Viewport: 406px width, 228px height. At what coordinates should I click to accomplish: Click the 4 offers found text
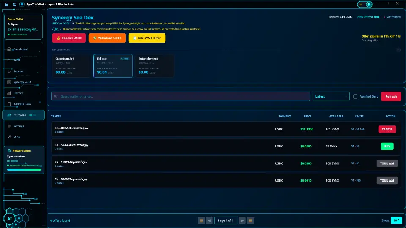(x=60, y=220)
